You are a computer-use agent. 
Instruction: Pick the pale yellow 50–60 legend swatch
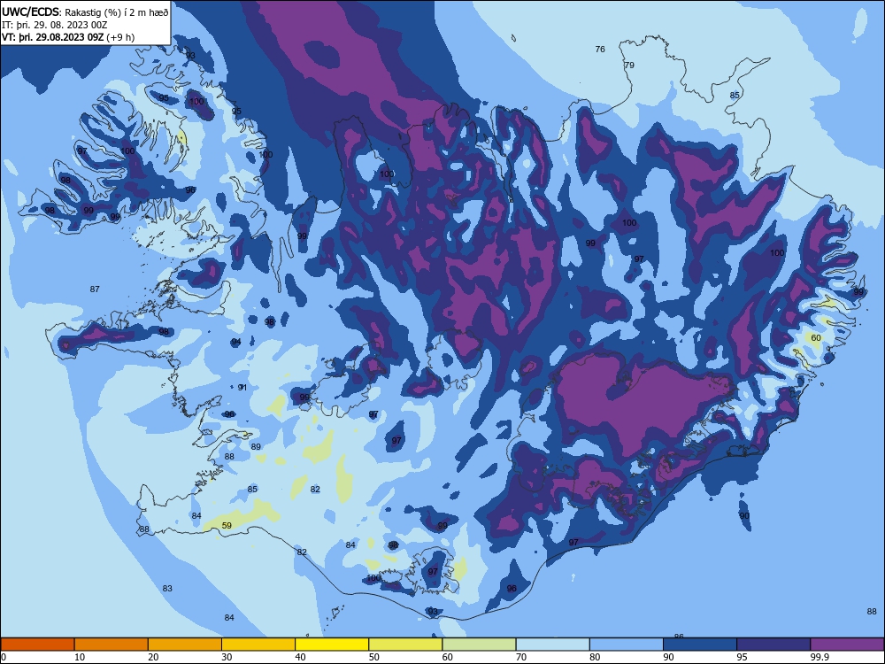click(x=405, y=645)
